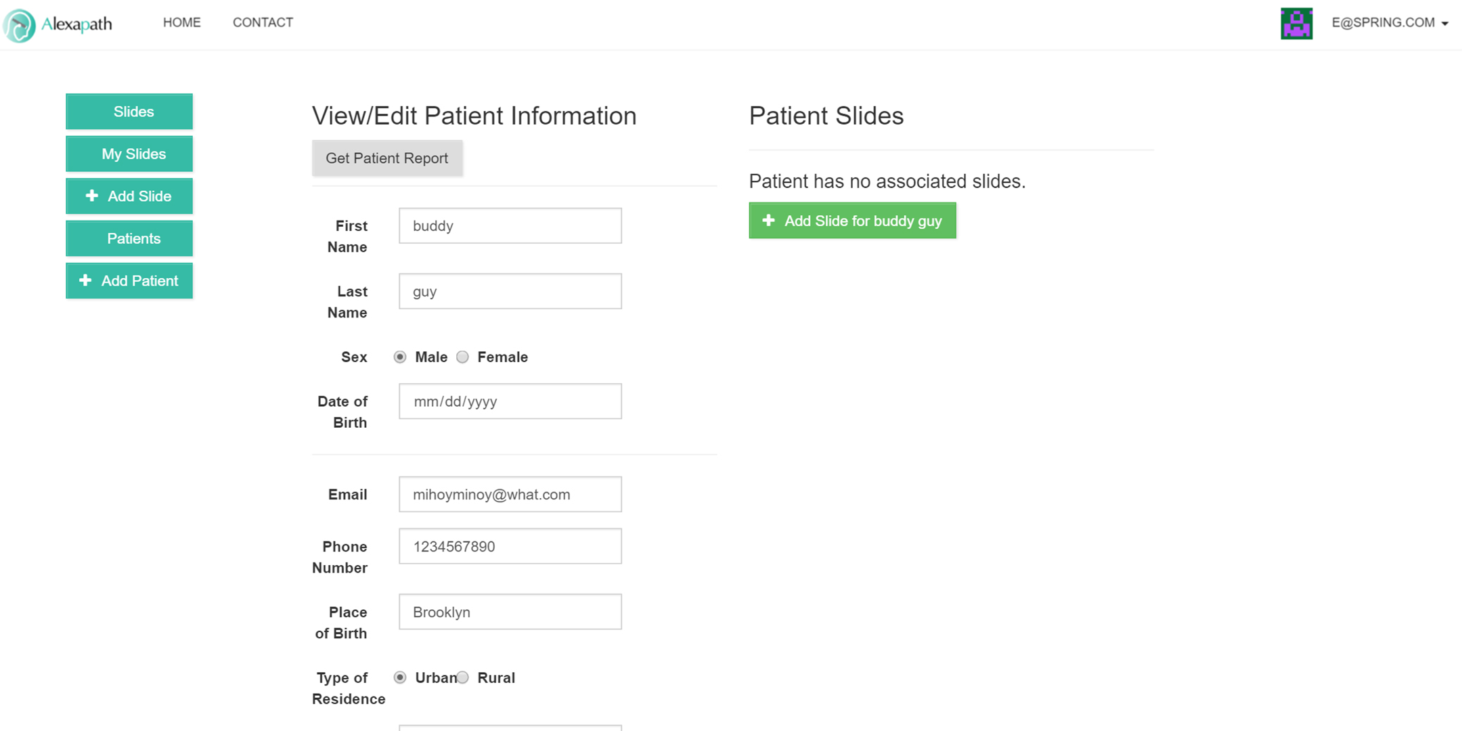The width and height of the screenshot is (1462, 731).
Task: Select the Urban residence radio button
Action: [400, 678]
